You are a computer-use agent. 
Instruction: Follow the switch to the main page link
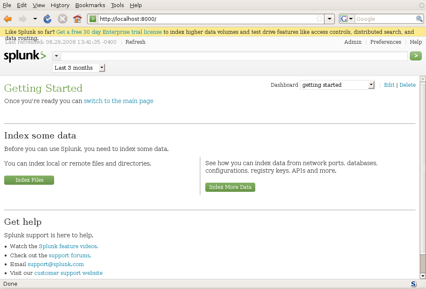pos(118,101)
